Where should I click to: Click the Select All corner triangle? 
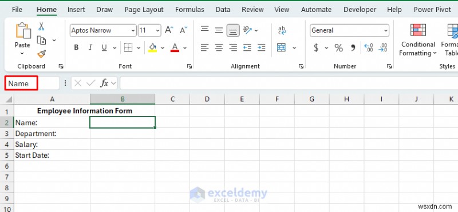[9, 99]
